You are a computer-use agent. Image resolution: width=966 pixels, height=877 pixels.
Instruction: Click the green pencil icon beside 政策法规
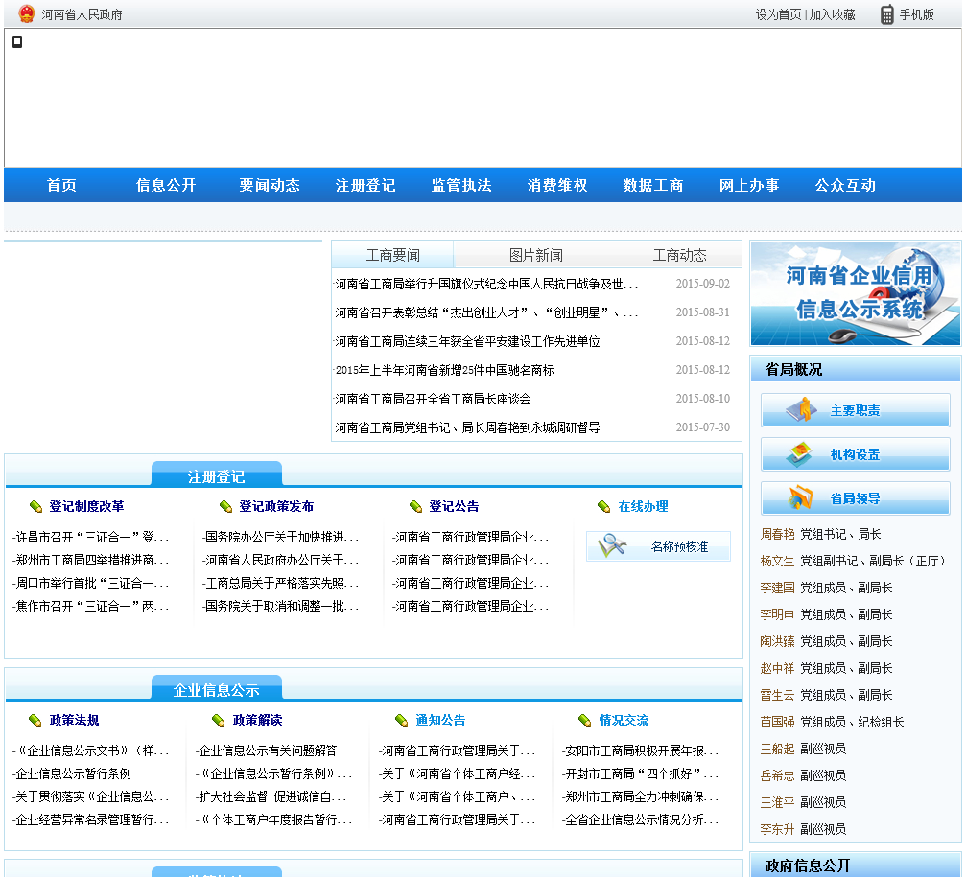(x=35, y=720)
